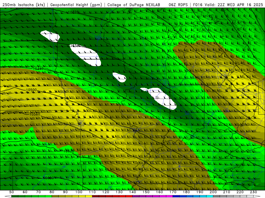Viewport: 265px width, 198px height.
Task: Click the legend value 60
Action: tap(25, 192)
